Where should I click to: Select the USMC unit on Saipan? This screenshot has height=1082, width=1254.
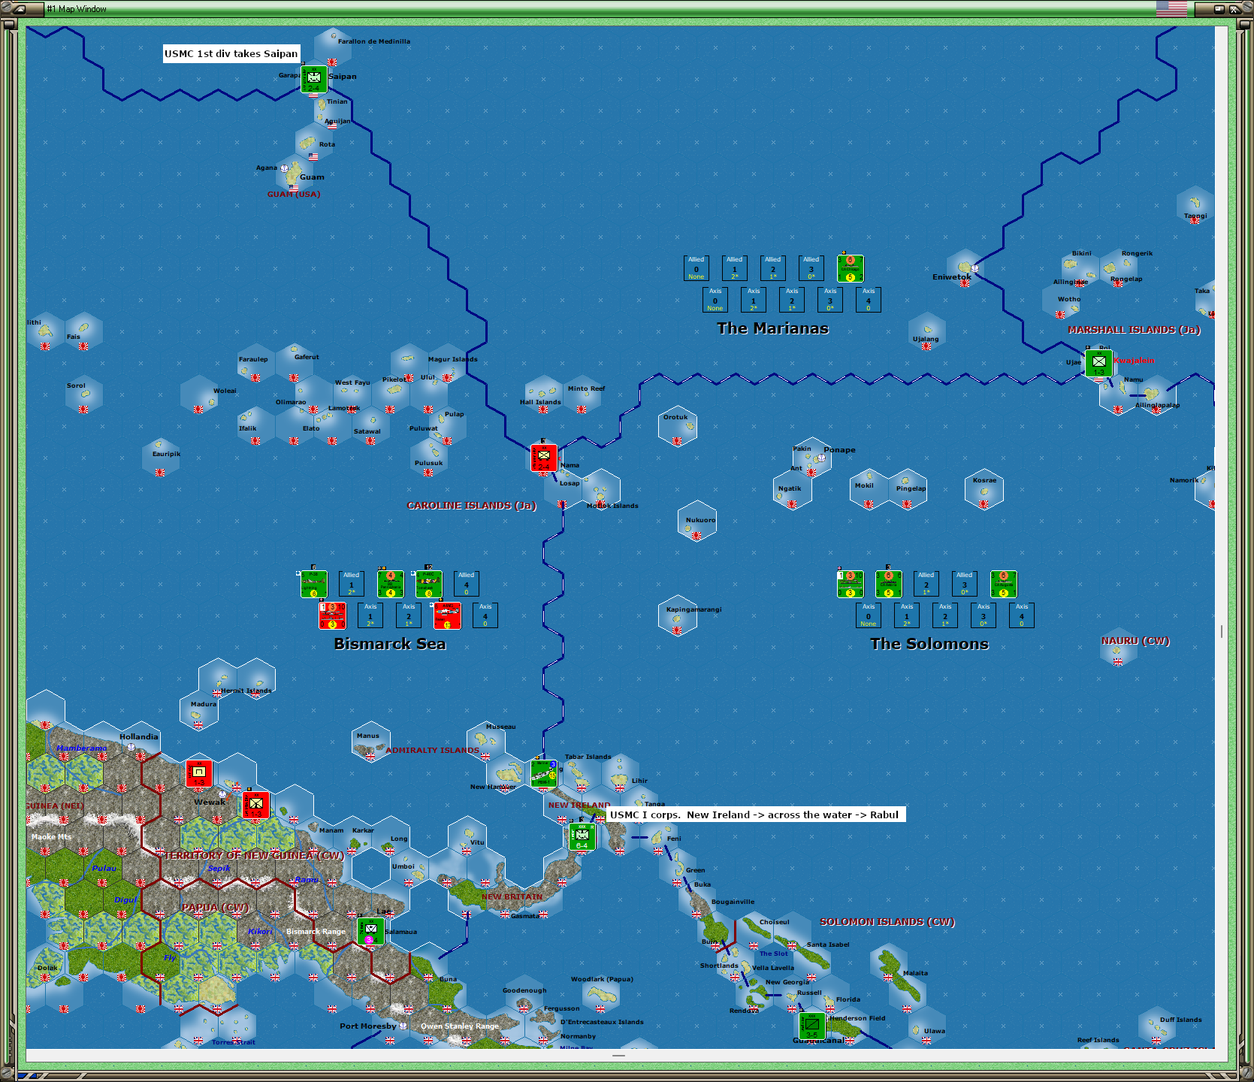pos(314,79)
